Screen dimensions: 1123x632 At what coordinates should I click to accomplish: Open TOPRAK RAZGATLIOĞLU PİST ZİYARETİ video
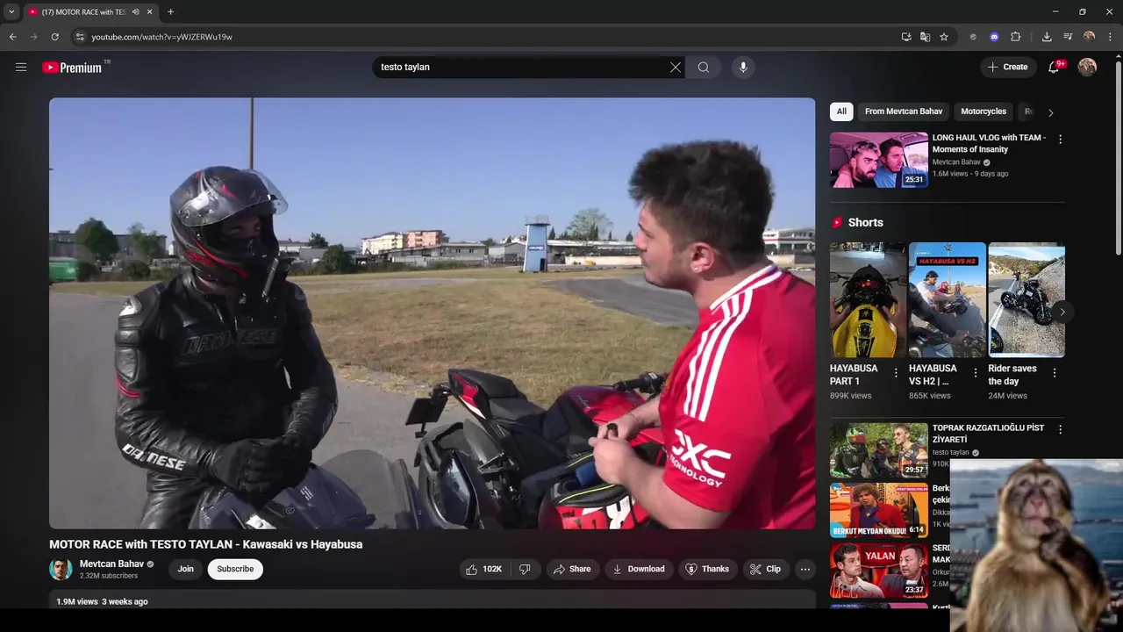[x=879, y=450]
